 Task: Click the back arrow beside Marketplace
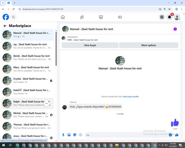[x=5, y=26]
